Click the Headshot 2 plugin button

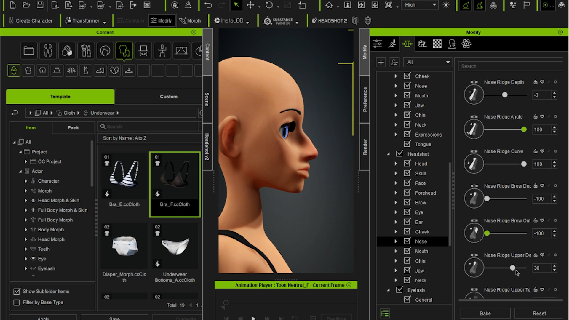[x=329, y=20]
